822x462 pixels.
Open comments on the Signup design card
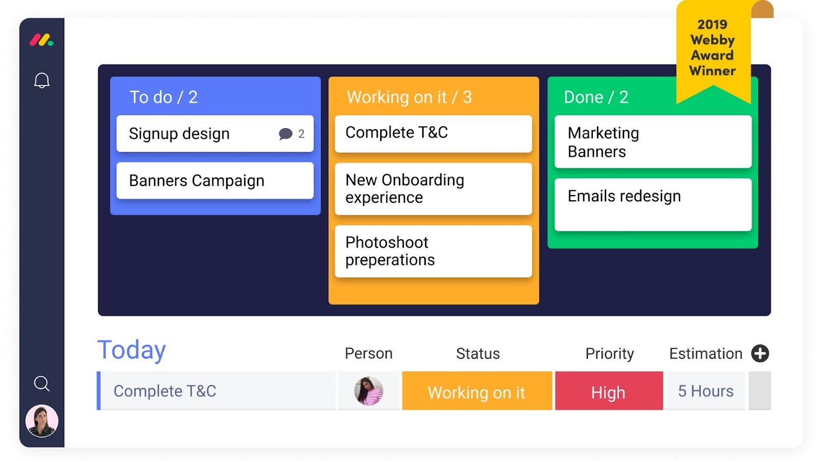click(x=285, y=134)
